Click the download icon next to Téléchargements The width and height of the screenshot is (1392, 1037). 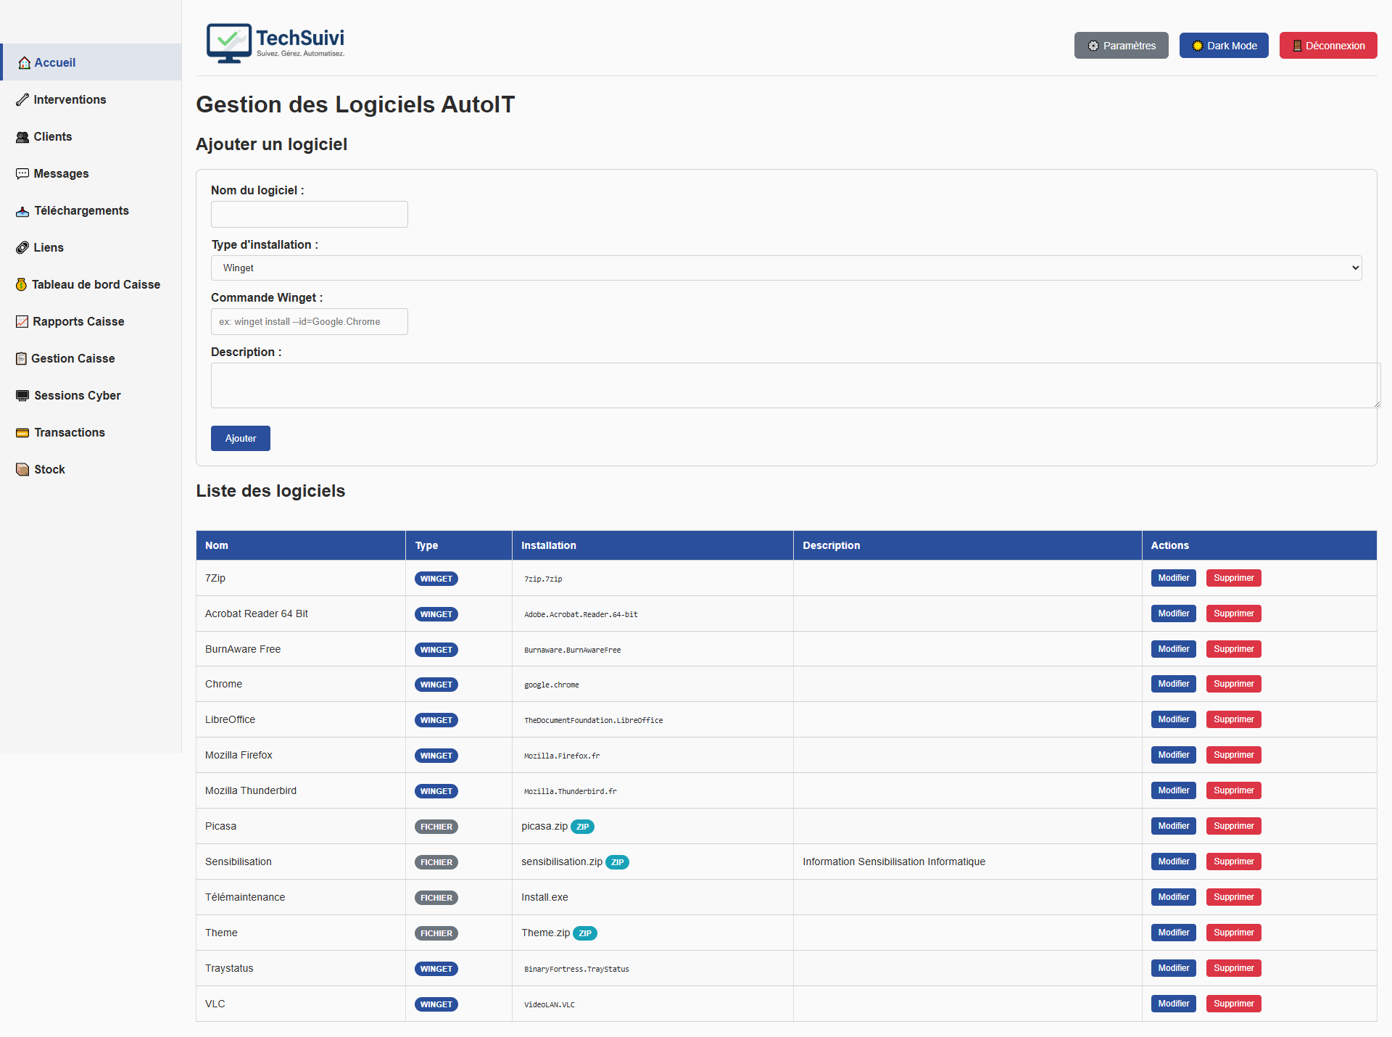[x=22, y=211]
